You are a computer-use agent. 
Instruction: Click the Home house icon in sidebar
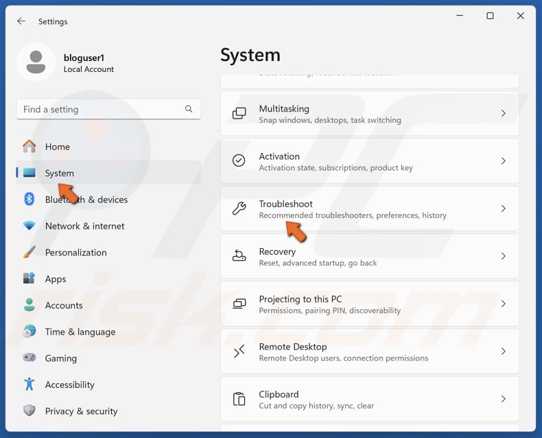point(30,147)
